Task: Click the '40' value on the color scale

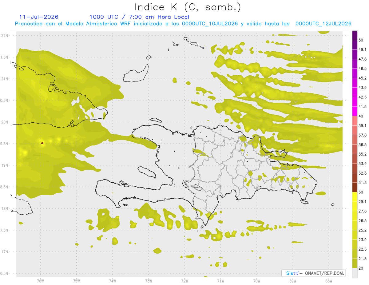Action: (361, 116)
